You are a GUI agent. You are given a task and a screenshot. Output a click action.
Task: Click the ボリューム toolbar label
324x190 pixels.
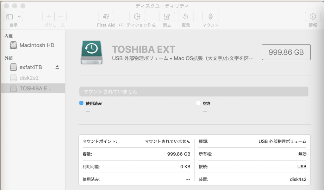pos(54,25)
